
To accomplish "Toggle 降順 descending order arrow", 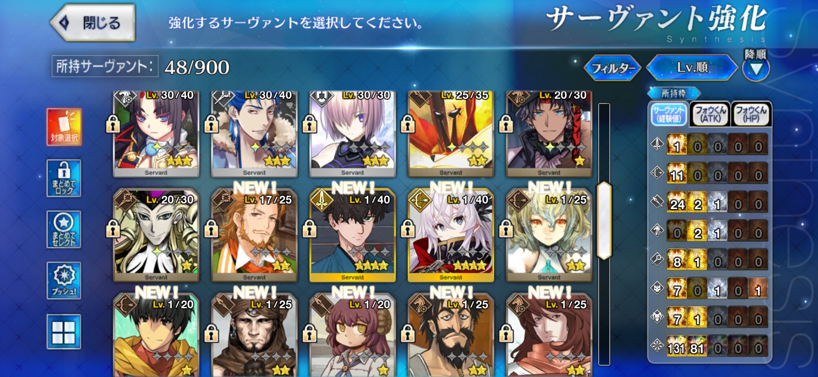I will pyautogui.click(x=756, y=68).
